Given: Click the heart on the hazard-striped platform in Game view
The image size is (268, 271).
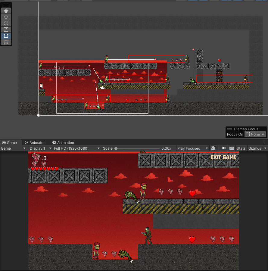Looking at the screenshot, I should (192, 193).
